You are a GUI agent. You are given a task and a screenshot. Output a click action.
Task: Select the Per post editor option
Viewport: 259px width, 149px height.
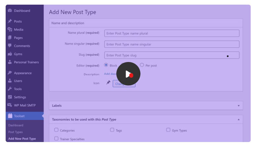click(x=142, y=65)
